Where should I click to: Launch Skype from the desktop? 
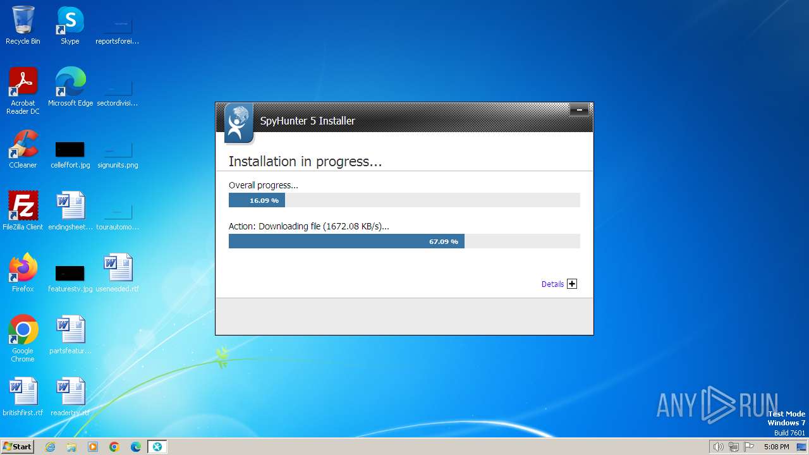70,25
